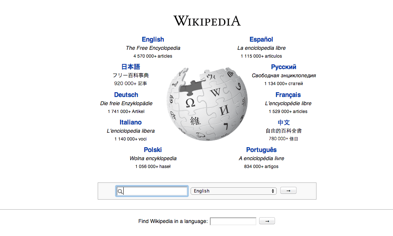Visit the 日本語 Wikipedia
The width and height of the screenshot is (393, 236).
coord(131,67)
